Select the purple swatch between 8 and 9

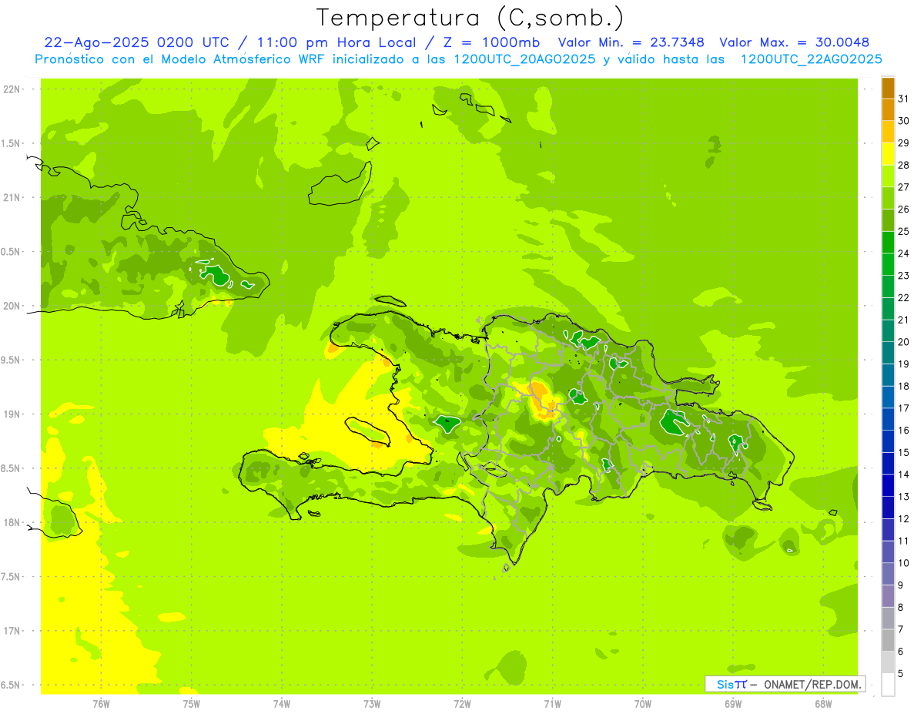(x=888, y=596)
